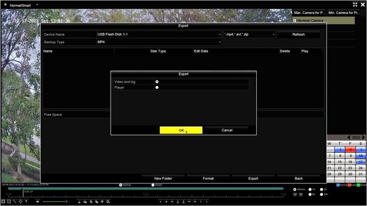Go to next year in calendar
This screenshot has height=206, width=367.
coord(364,137)
